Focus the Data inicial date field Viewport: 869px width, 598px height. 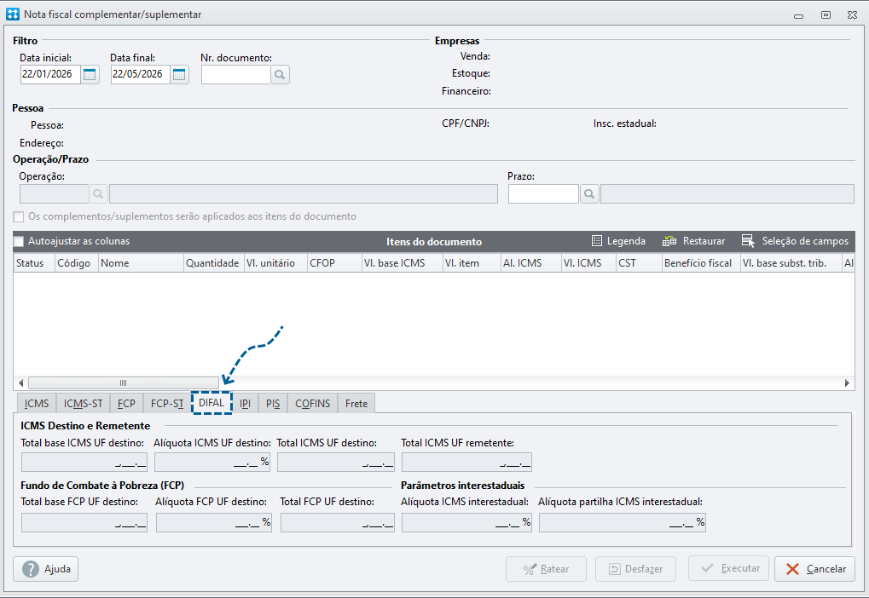(x=50, y=74)
